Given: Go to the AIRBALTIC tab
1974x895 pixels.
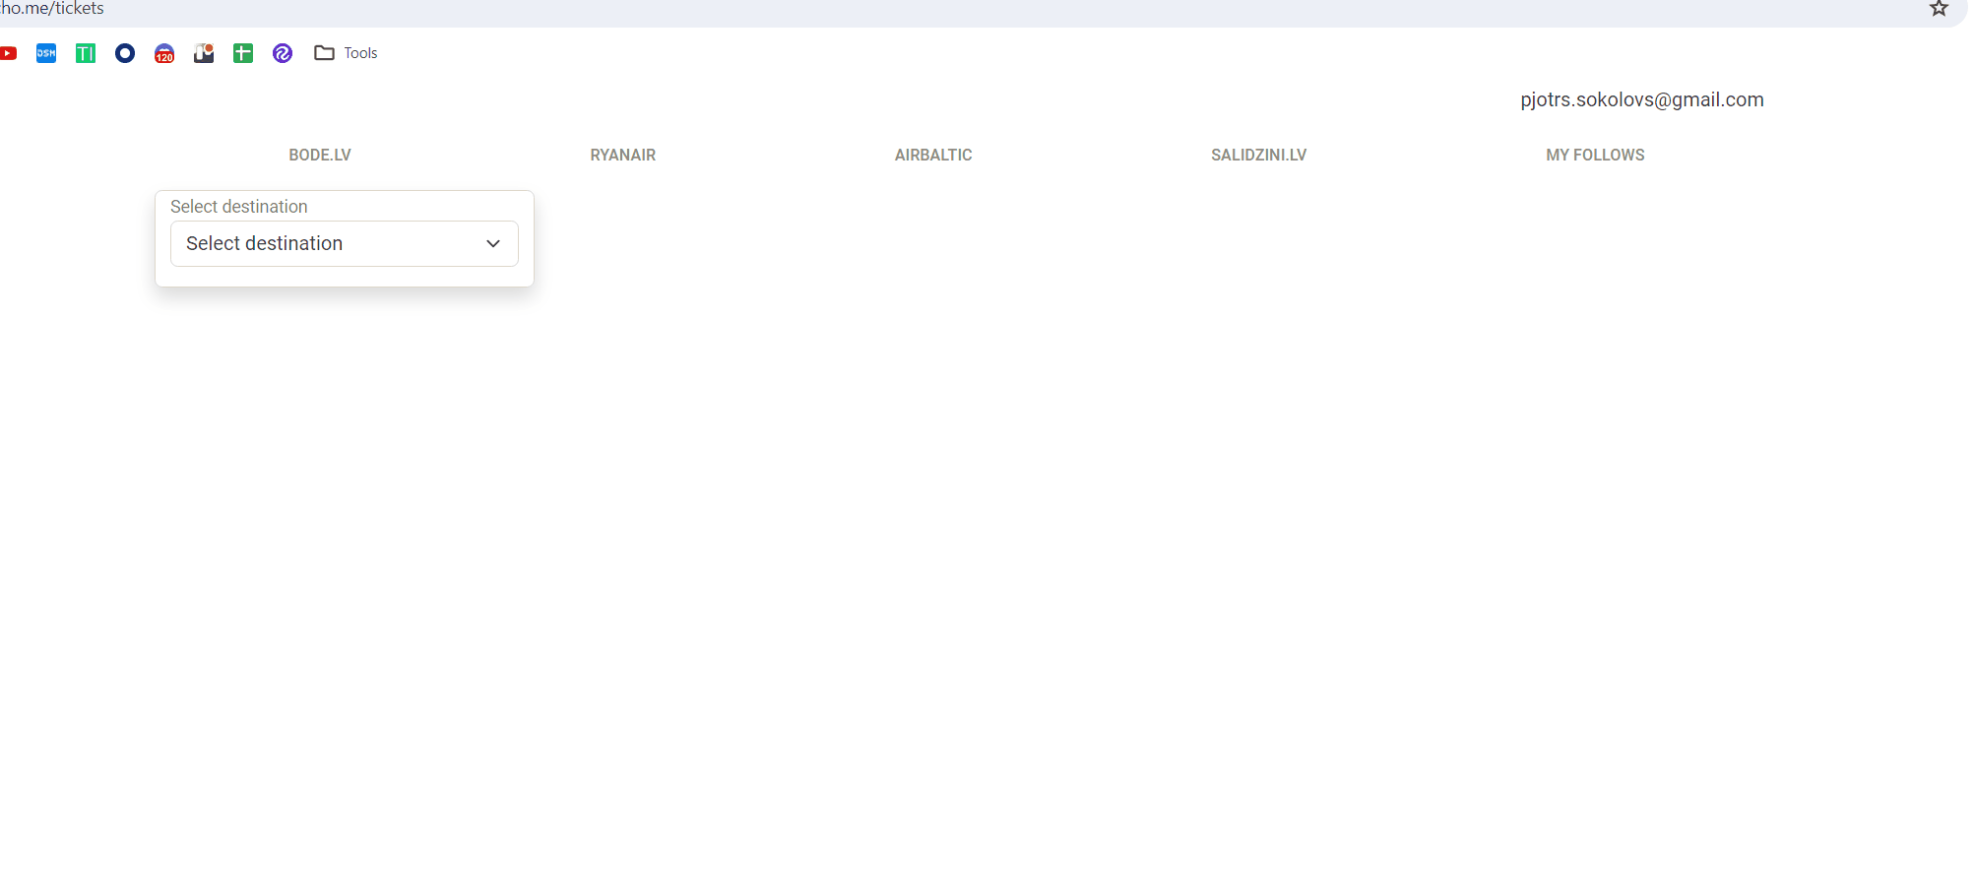Looking at the screenshot, I should (x=932, y=155).
